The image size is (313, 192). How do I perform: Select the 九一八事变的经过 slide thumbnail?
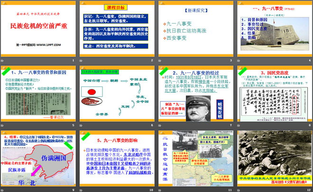coord(196,94)
